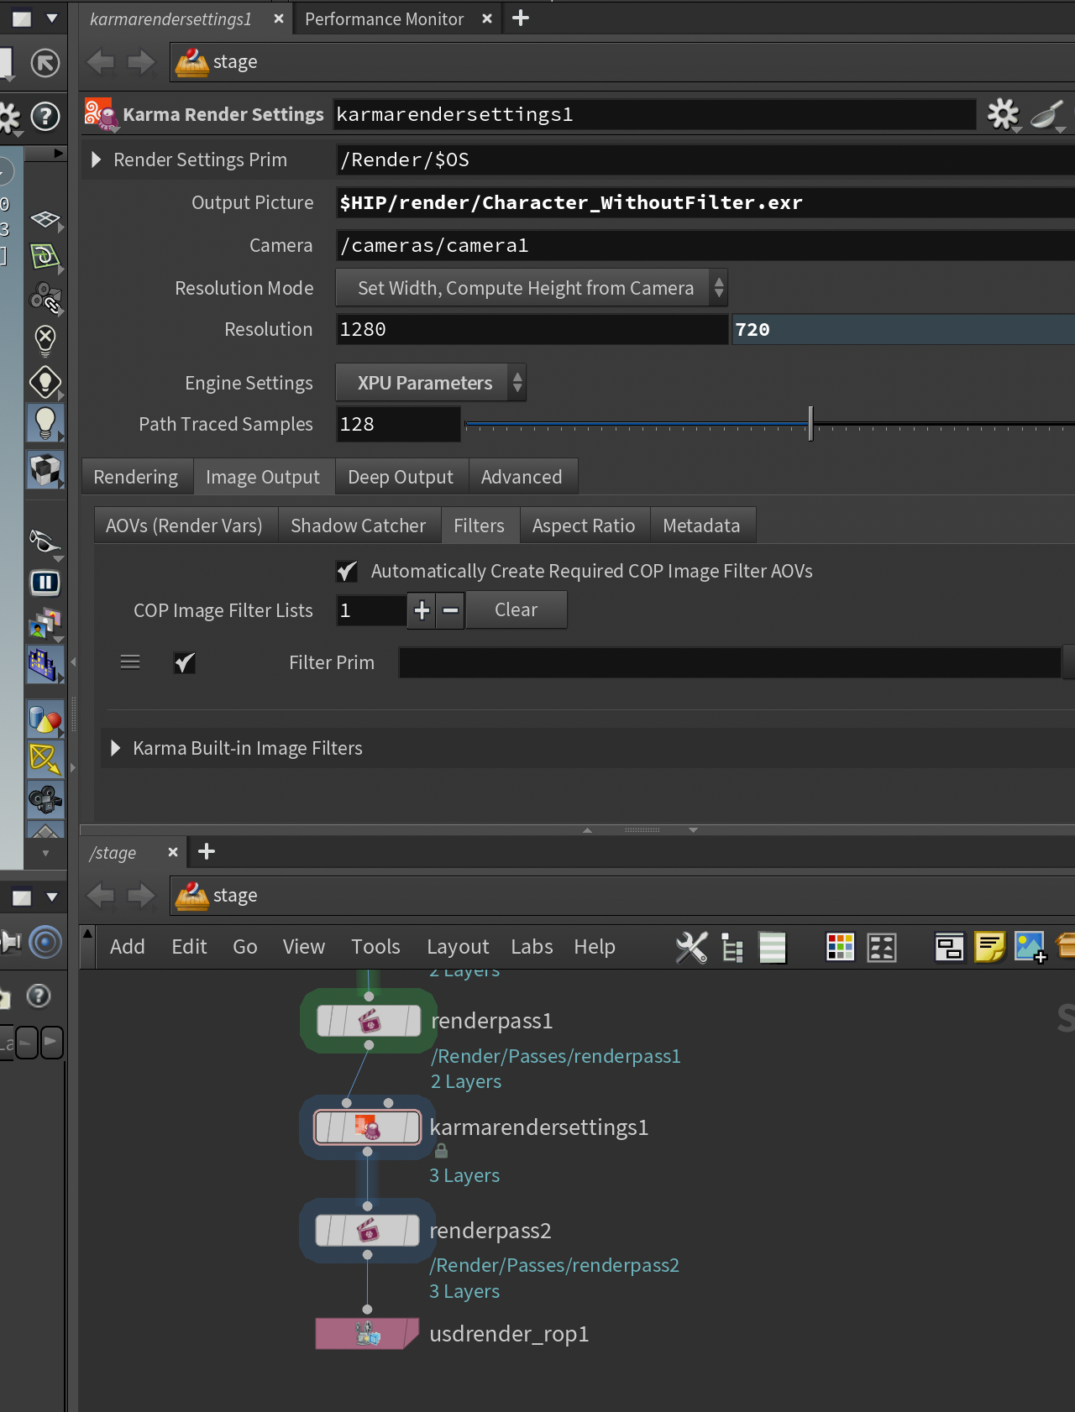The width and height of the screenshot is (1075, 1412).
Task: Remove a COP image filter list with minus
Action: [x=450, y=610]
